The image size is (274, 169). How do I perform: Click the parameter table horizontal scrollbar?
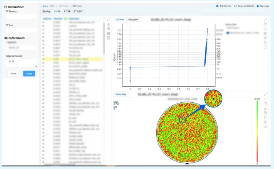pos(60,164)
